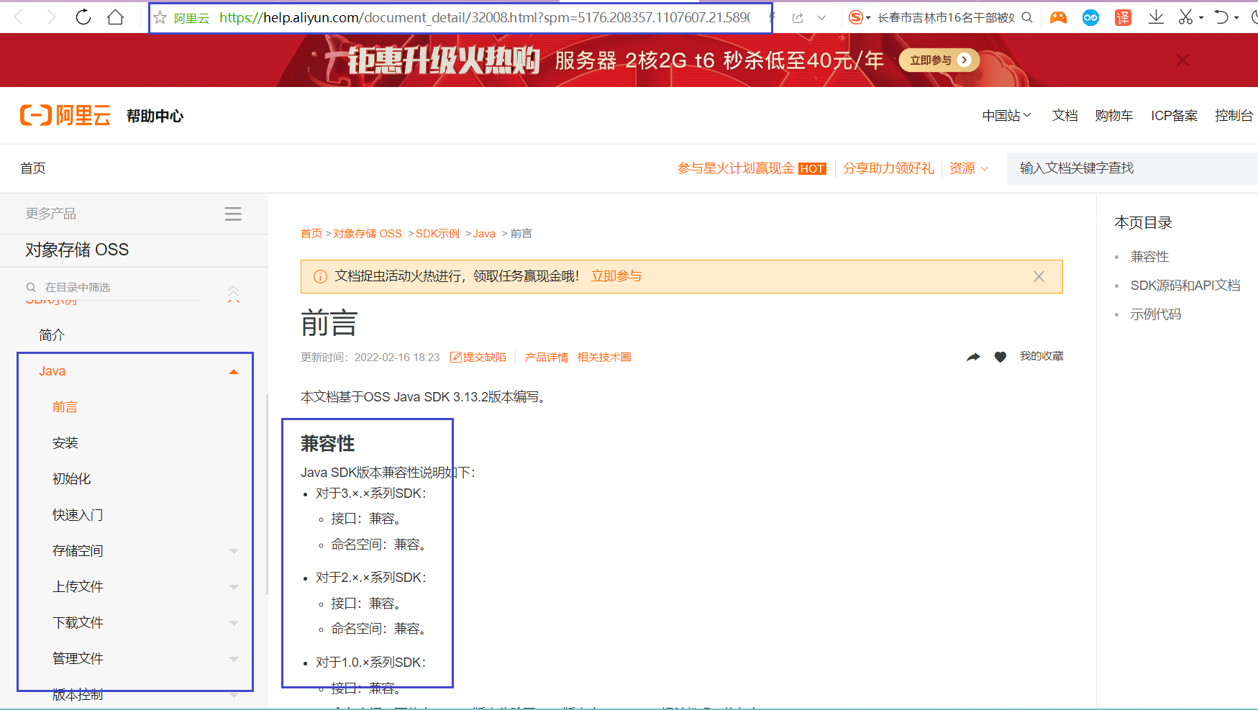Viewport: 1258px width, 710px height.
Task: Open 参与星火计划赢现金 link
Action: (x=752, y=168)
